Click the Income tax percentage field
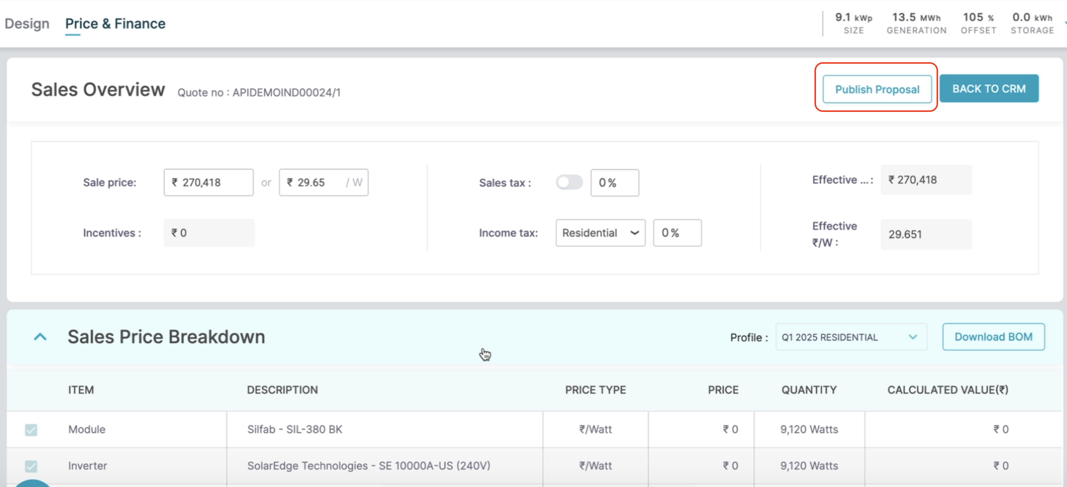This screenshot has width=1067, height=487. coord(677,233)
